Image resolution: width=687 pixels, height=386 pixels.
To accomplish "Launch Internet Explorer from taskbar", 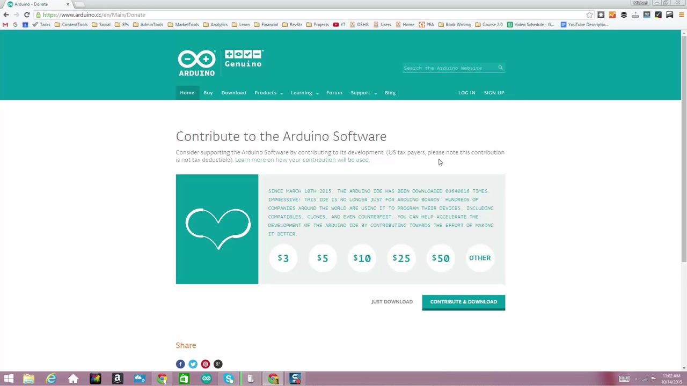I will [51, 379].
